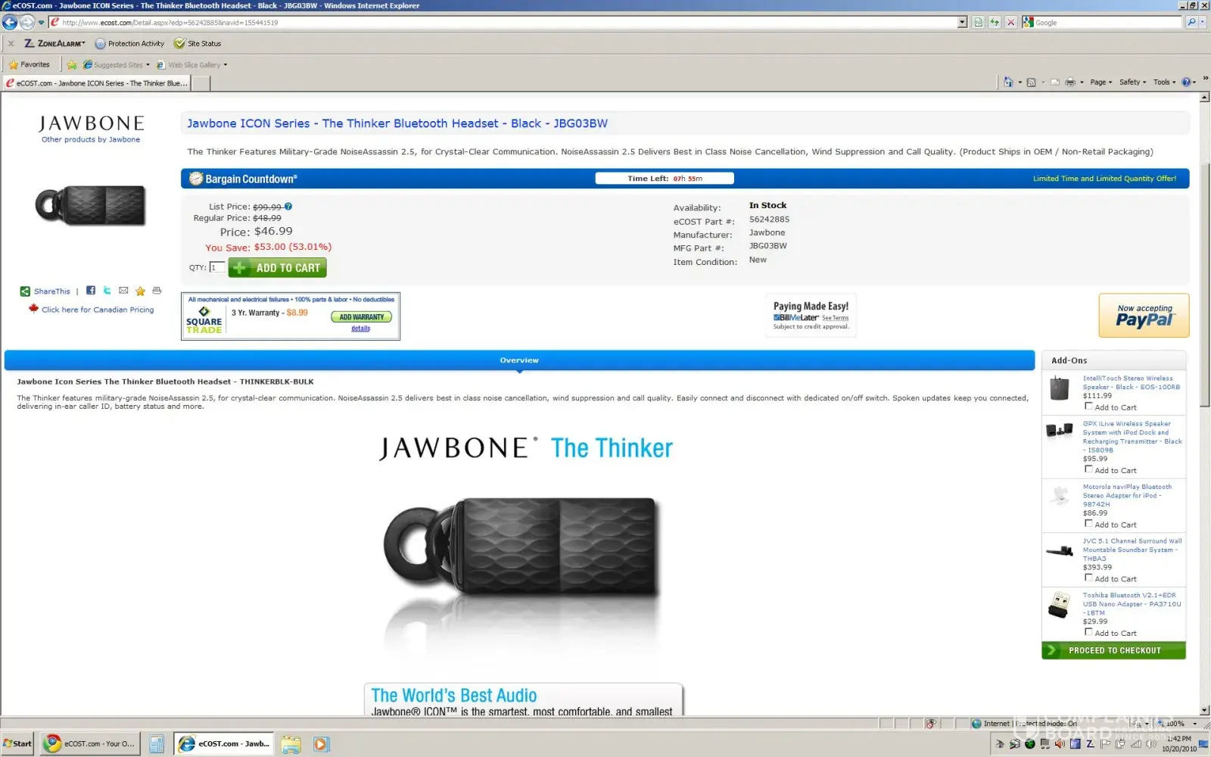
Task: Click the Compatibility View icon beside the address bar
Action: [x=979, y=22]
